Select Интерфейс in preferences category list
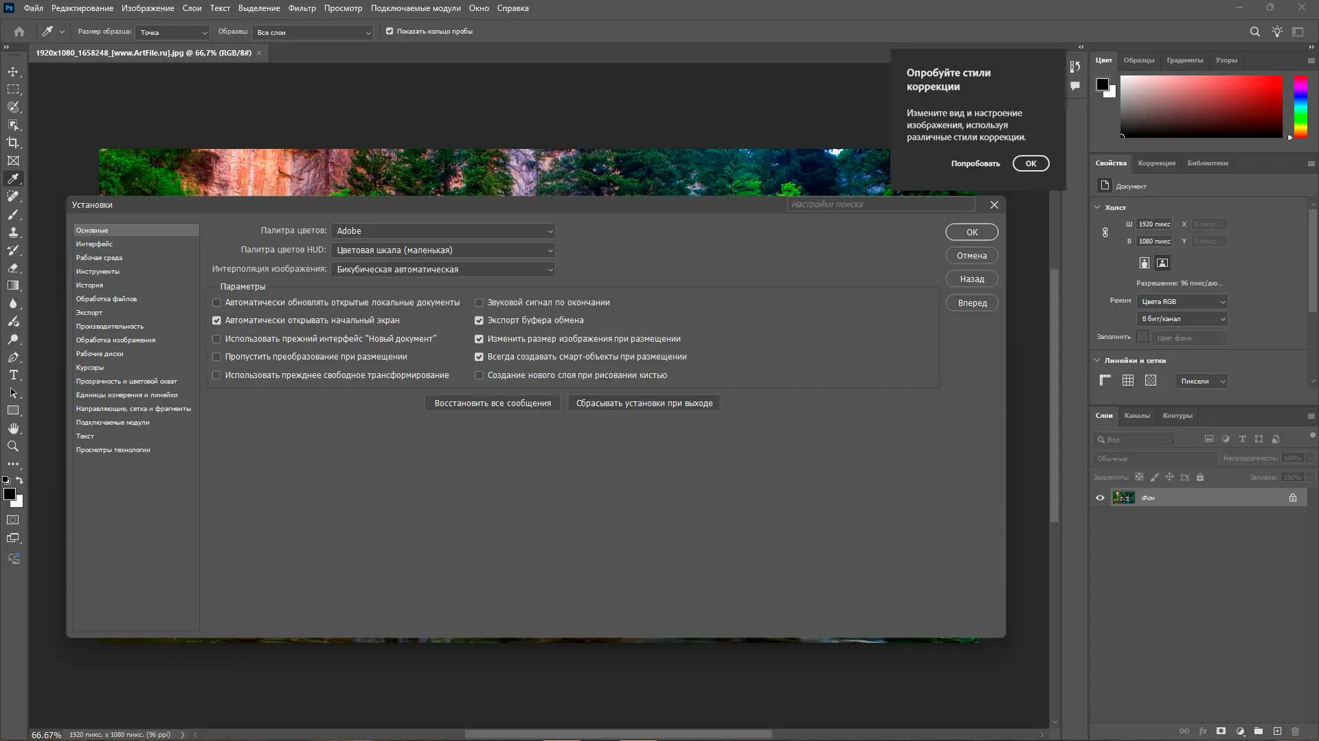The image size is (1319, 741). point(94,244)
